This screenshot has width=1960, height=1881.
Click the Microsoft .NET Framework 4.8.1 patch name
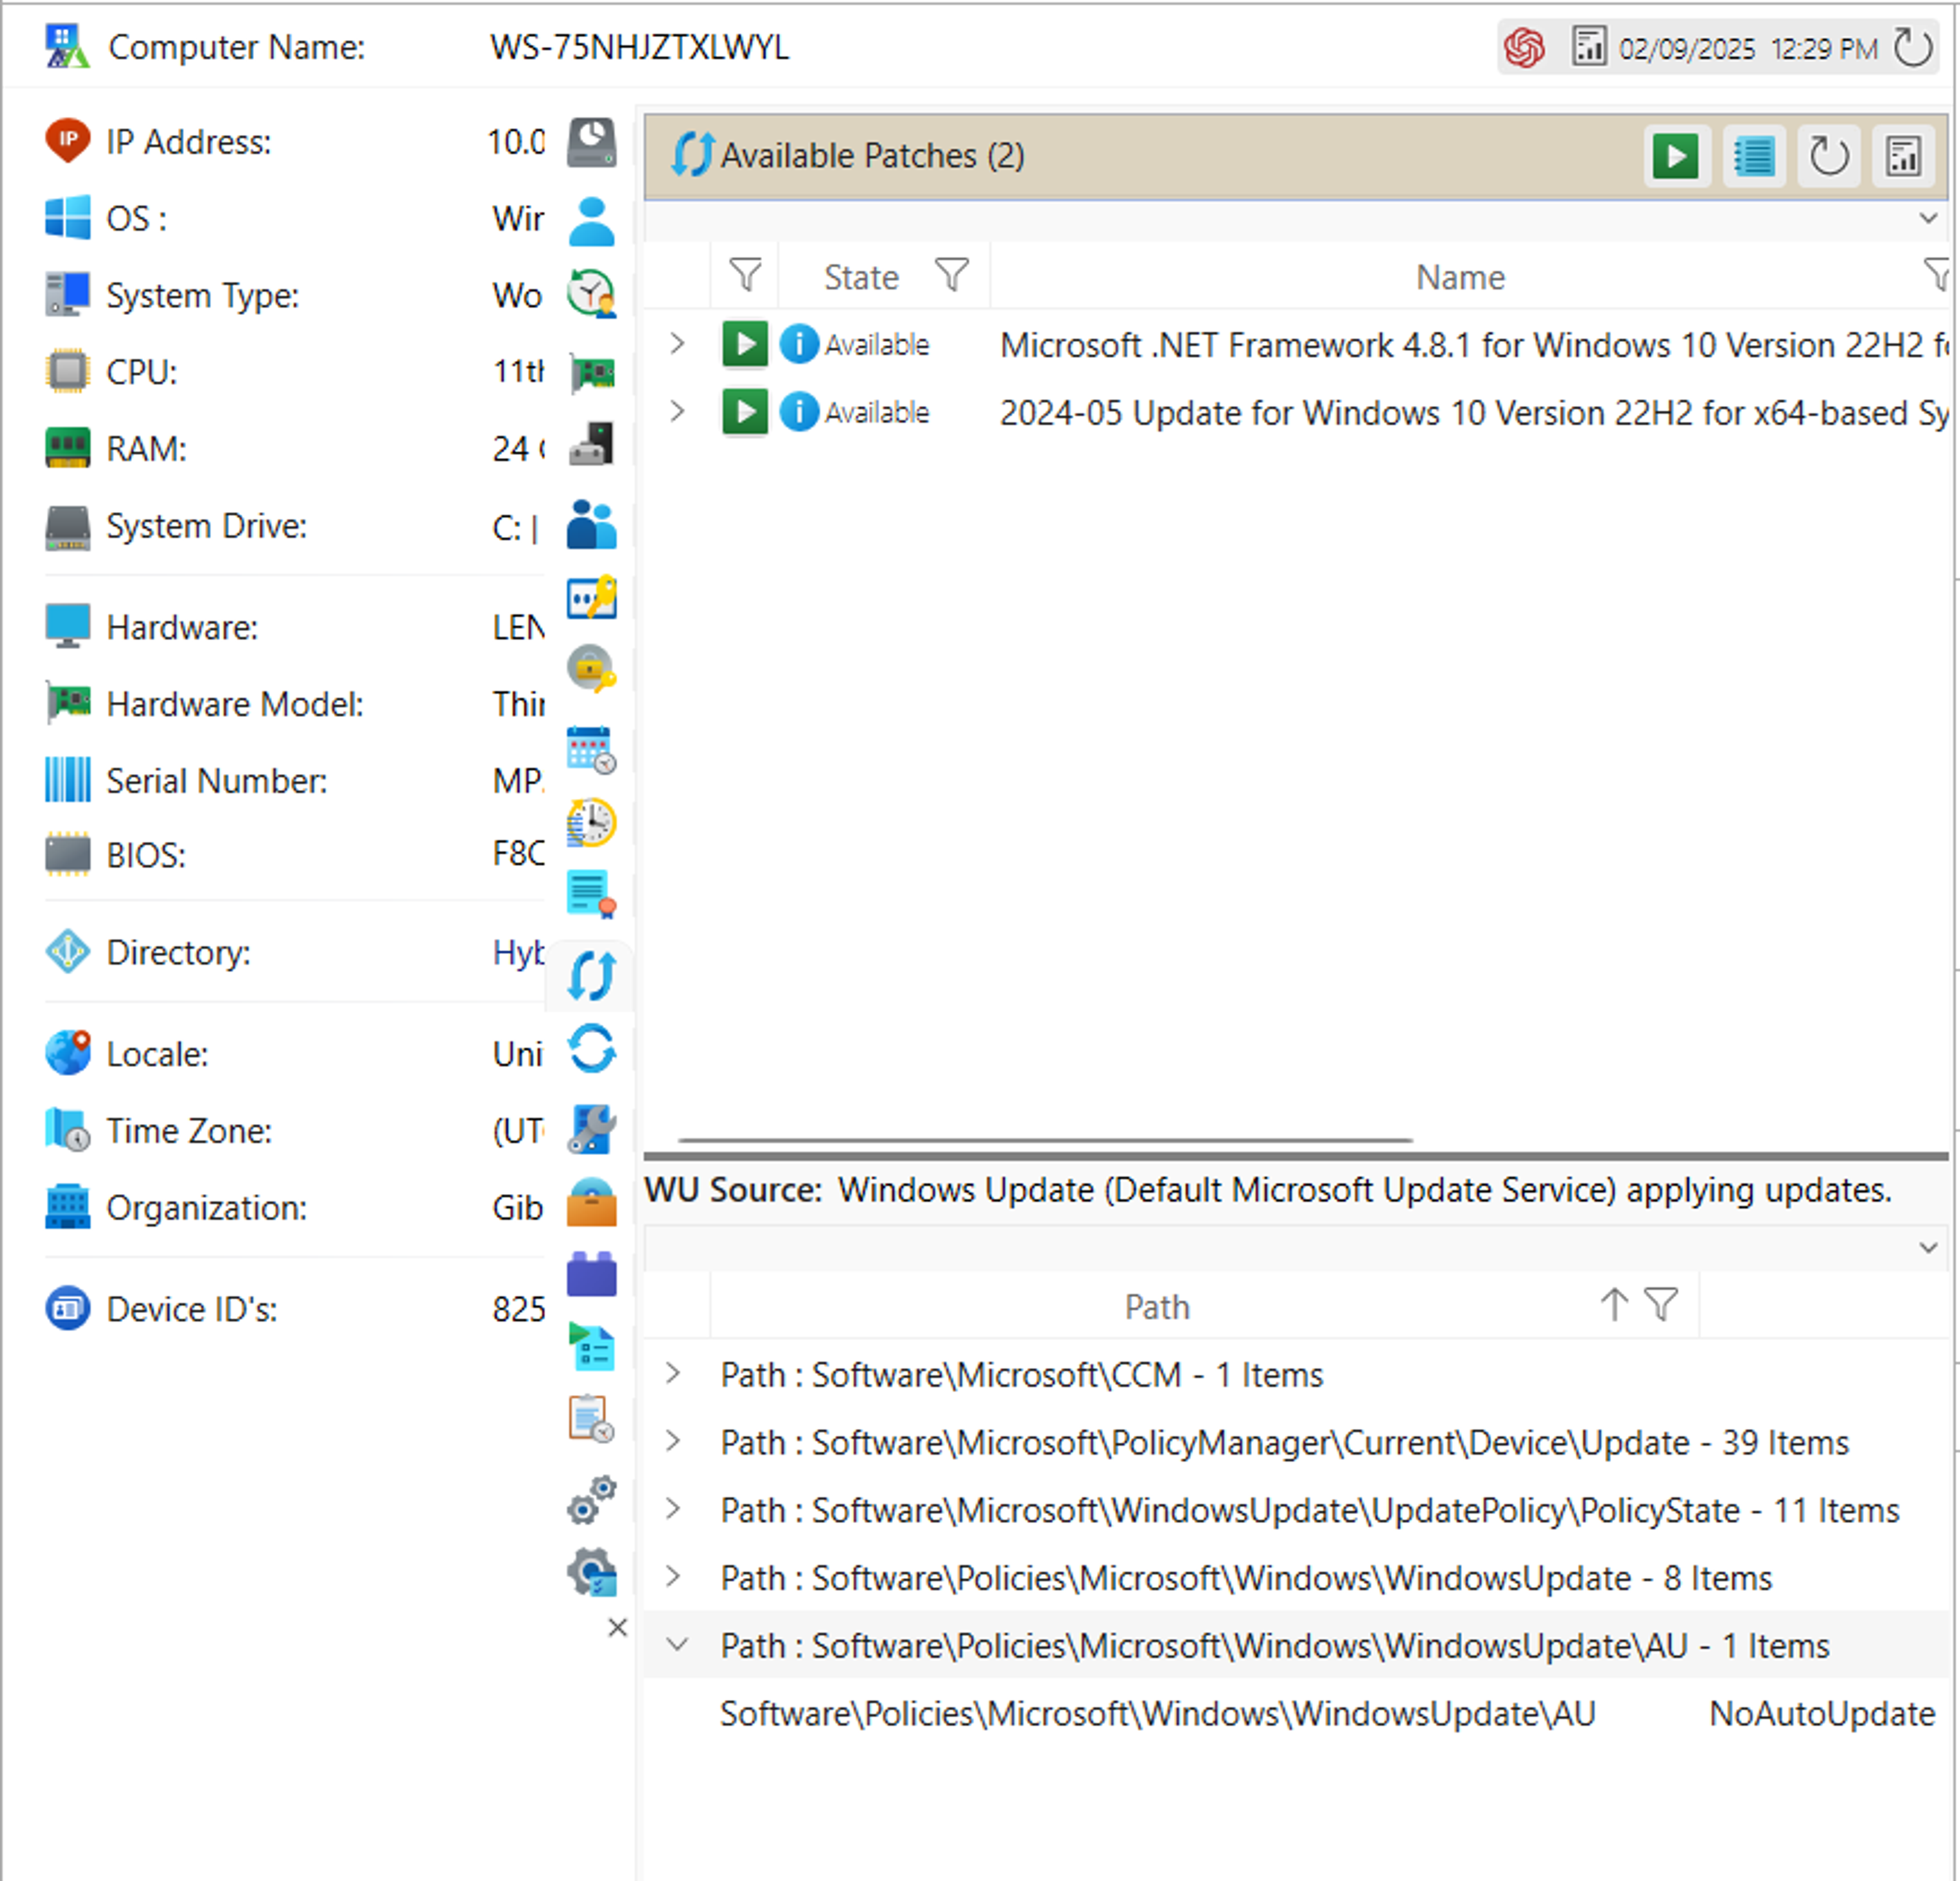[1474, 345]
